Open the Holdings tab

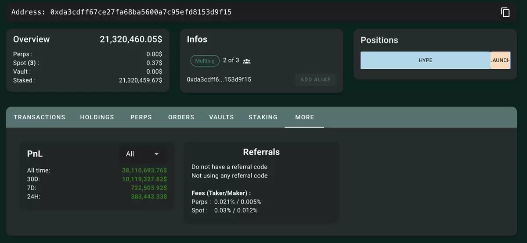tap(97, 117)
